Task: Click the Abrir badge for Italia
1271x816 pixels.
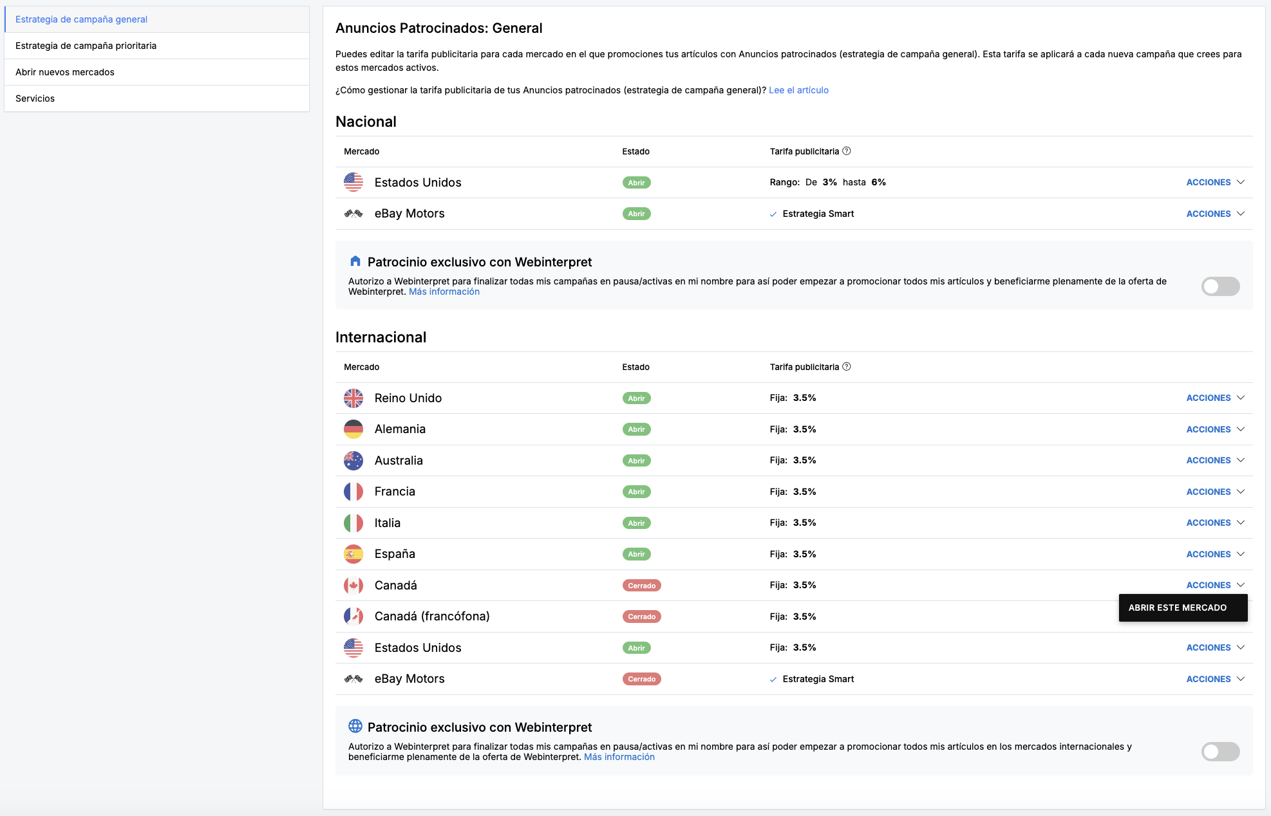Action: pos(637,523)
